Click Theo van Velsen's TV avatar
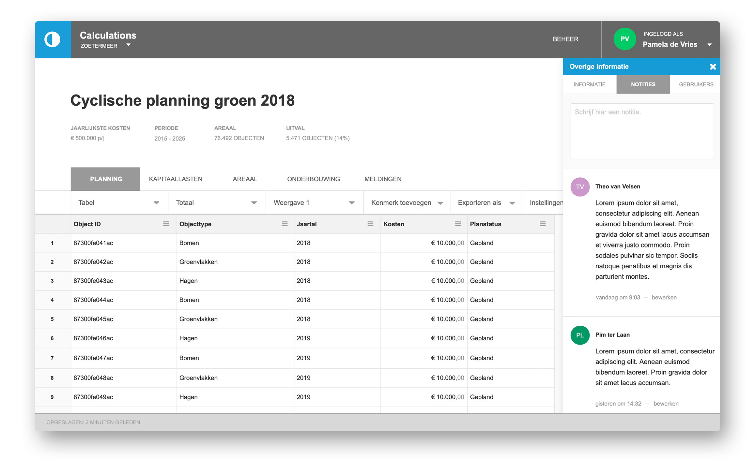The width and height of the screenshot is (755, 475). coord(580,187)
